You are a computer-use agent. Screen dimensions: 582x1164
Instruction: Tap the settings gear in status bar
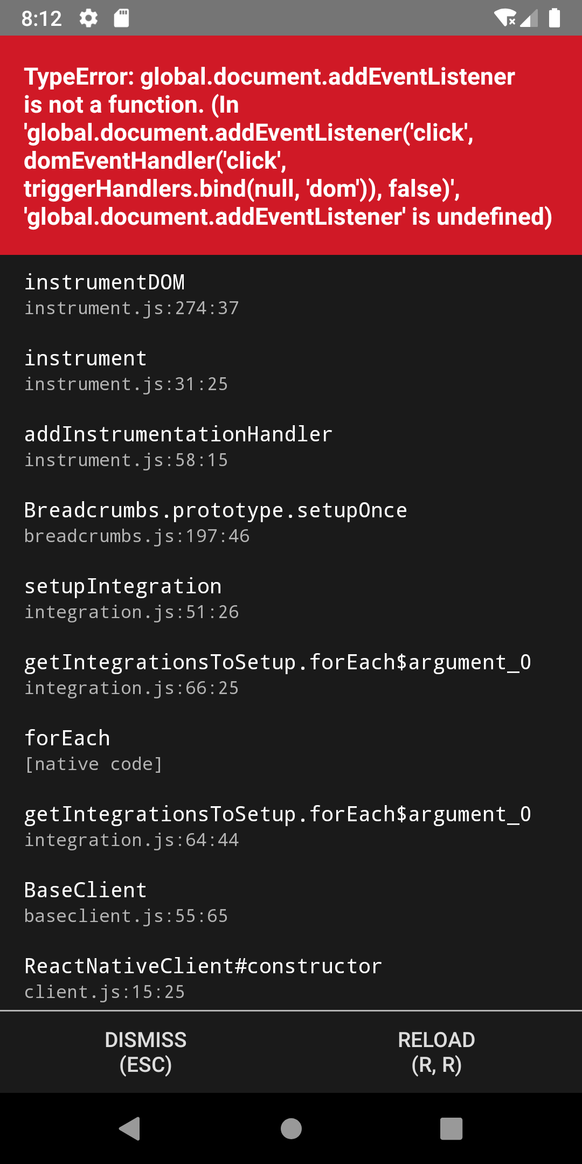(x=88, y=18)
